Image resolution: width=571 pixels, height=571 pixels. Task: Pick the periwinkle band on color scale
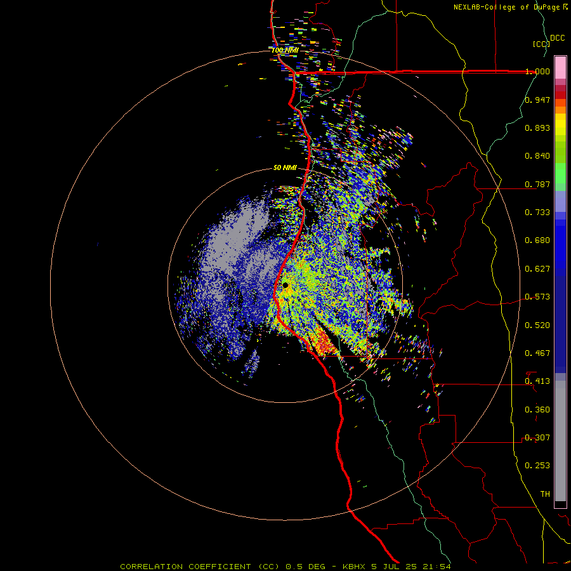coord(560,201)
